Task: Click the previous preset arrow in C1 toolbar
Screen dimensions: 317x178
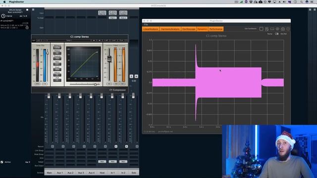Action: pyautogui.click(x=94, y=41)
